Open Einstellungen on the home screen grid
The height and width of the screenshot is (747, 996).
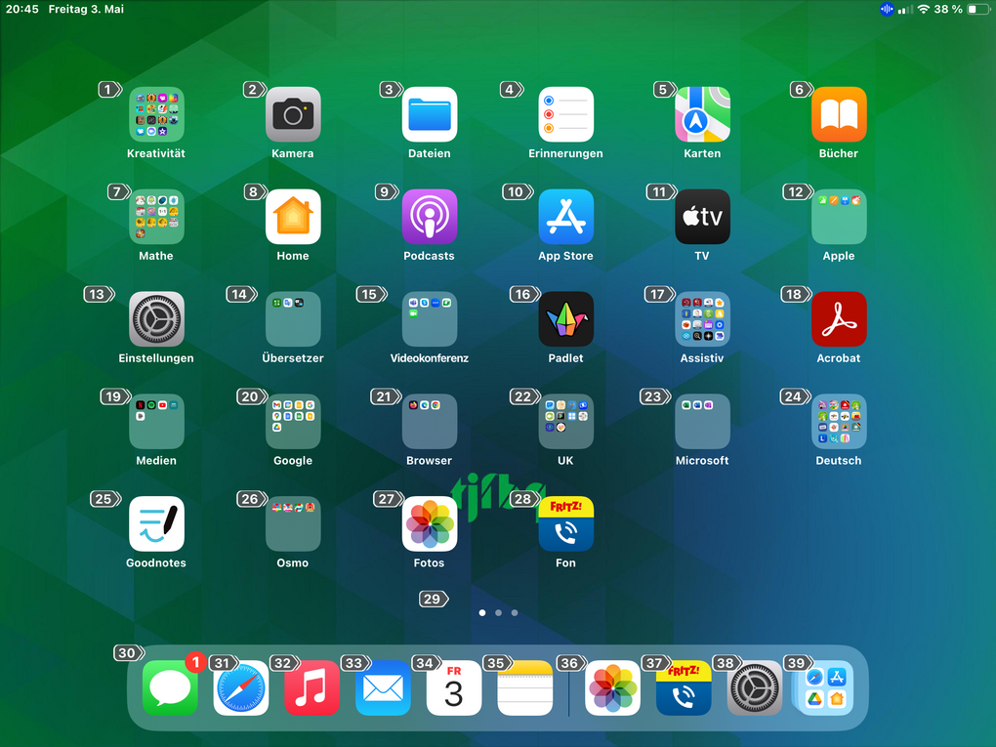tap(156, 319)
